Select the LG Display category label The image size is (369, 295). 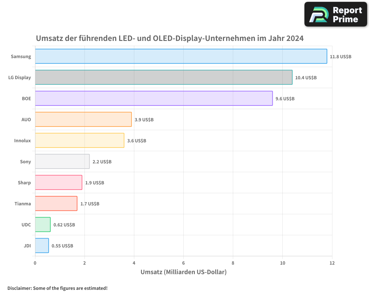[x=19, y=77]
